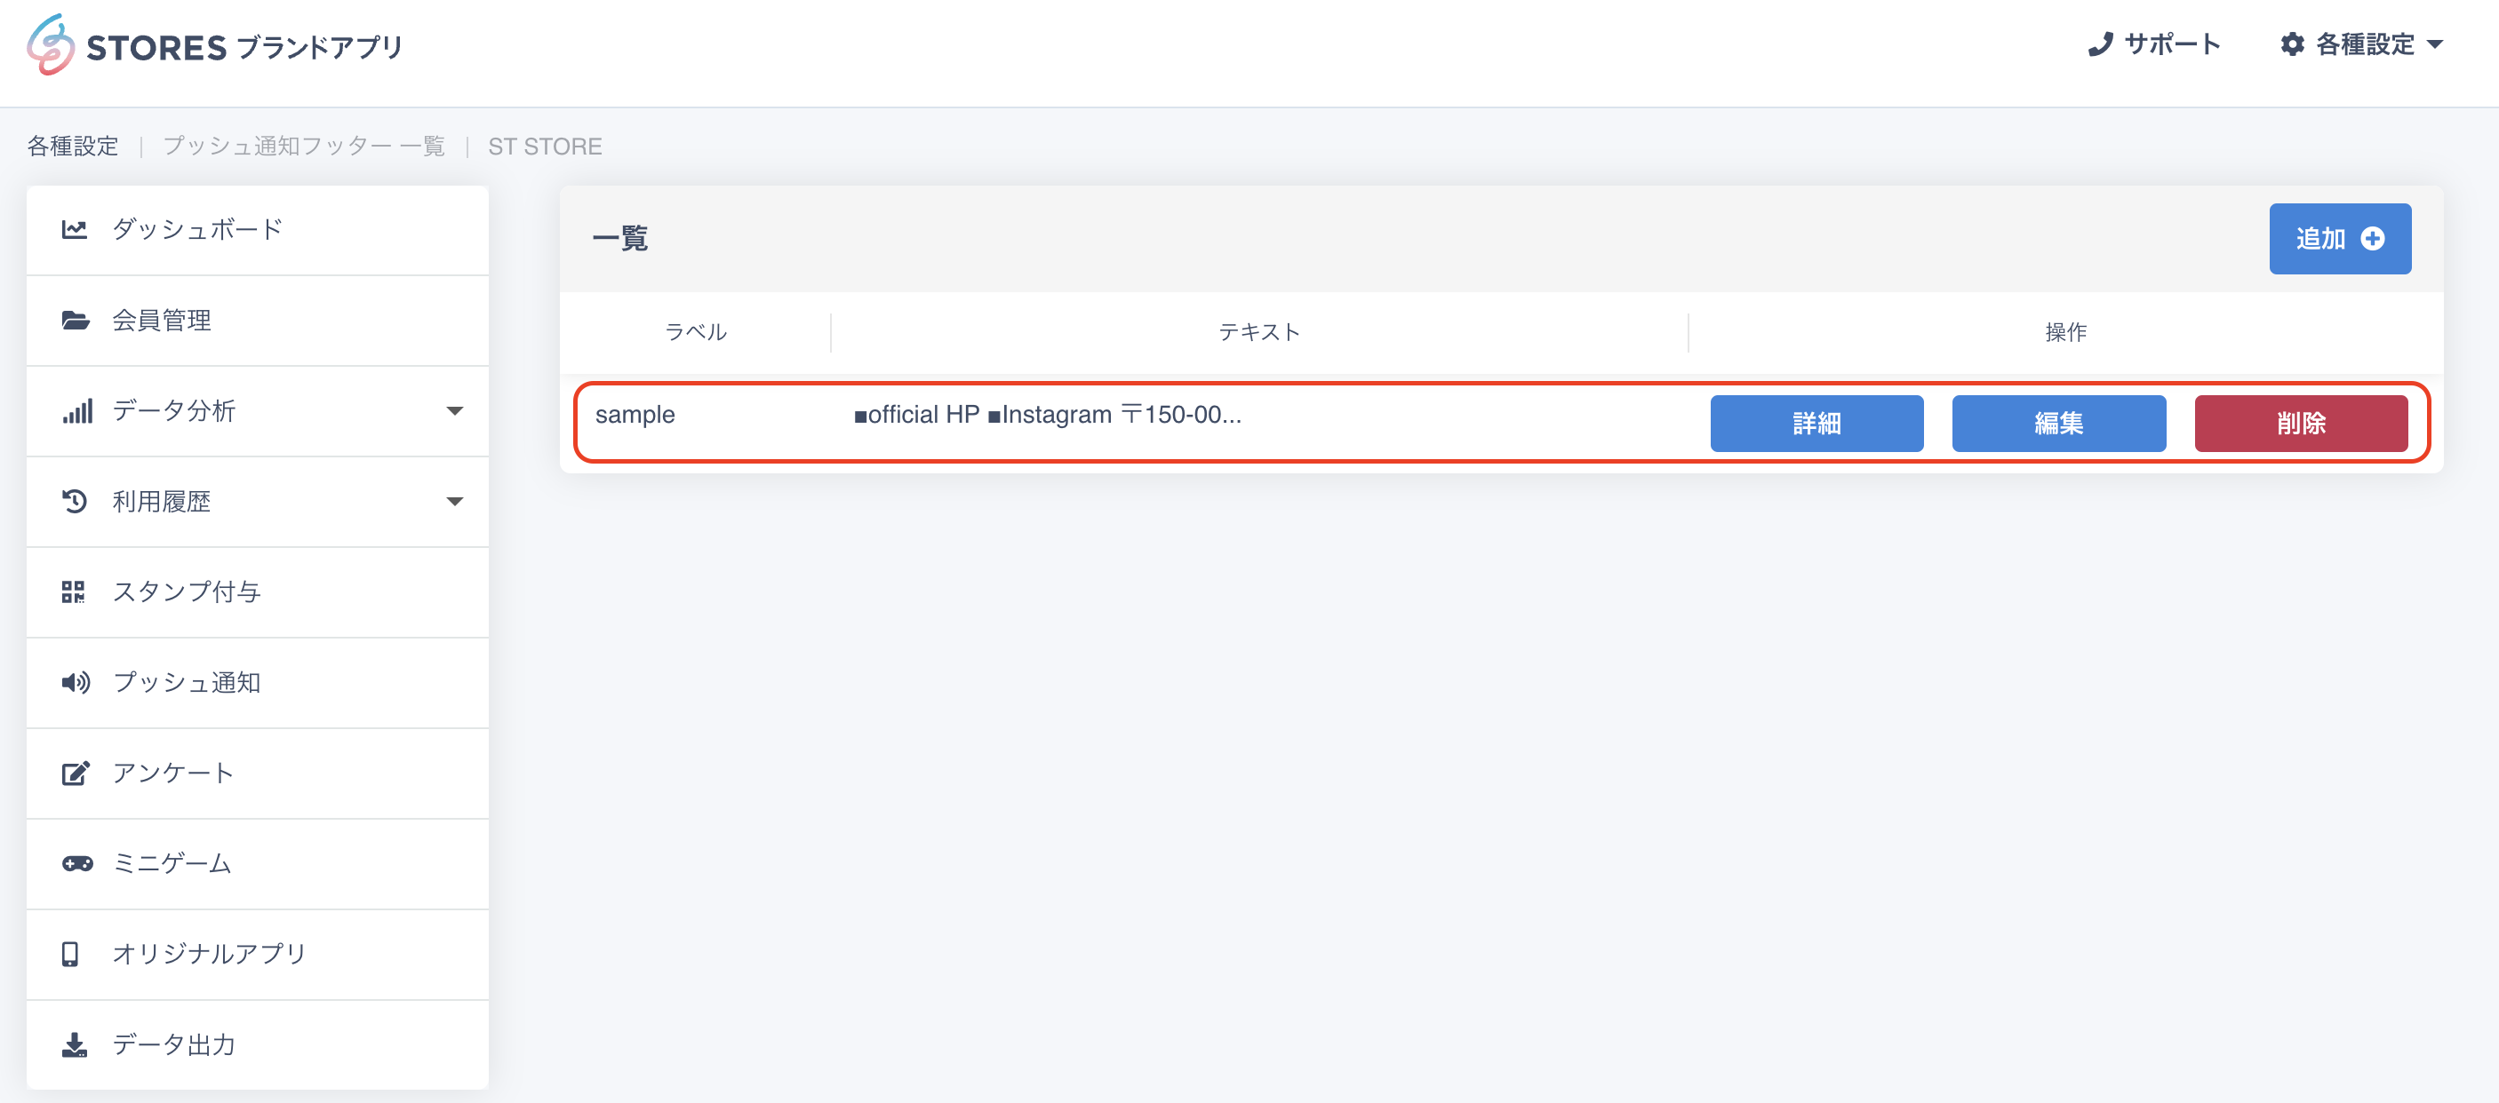Click 詳細 button for sample row
Image resolution: width=2499 pixels, height=1103 pixels.
(x=1816, y=424)
